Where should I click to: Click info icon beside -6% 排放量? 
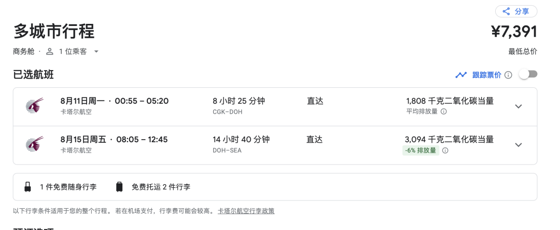[x=445, y=150]
